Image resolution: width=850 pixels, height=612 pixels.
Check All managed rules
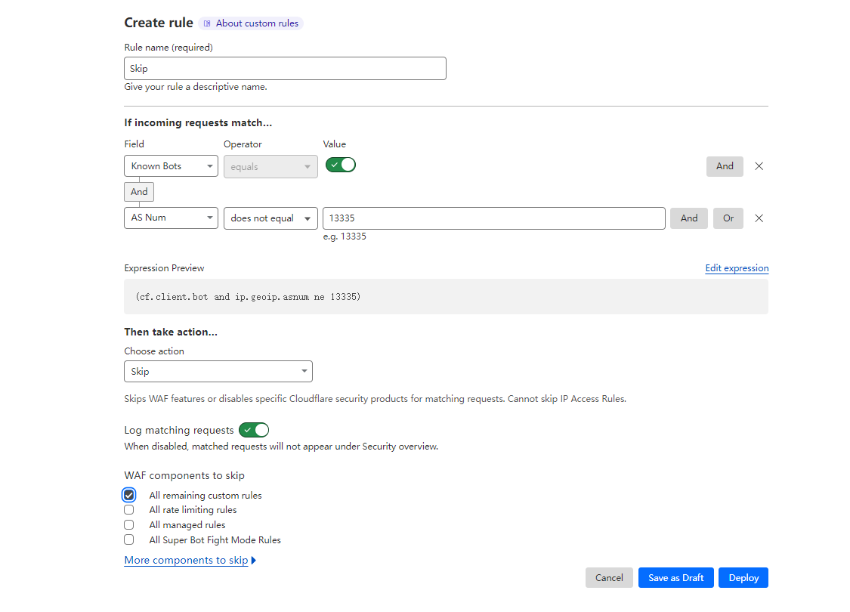pos(129,524)
